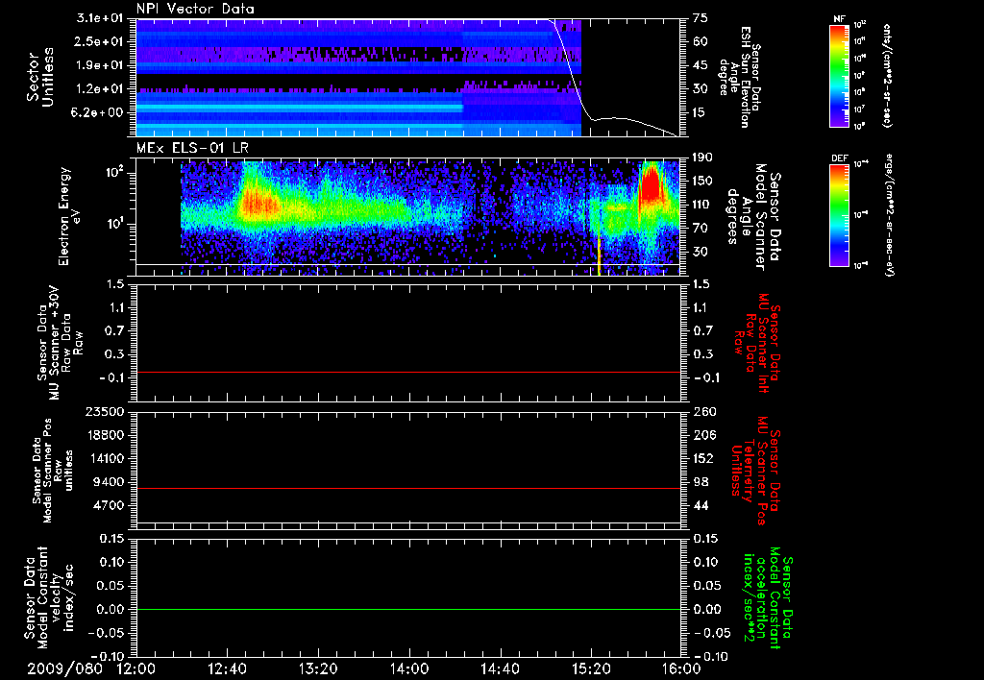Click the DEF color scale bar
Screen dimensions: 984x680
(x=840, y=215)
